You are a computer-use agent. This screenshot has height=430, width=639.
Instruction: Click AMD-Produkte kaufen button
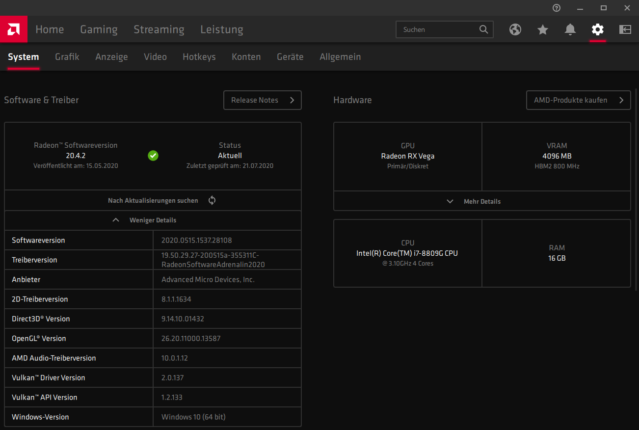(x=579, y=100)
